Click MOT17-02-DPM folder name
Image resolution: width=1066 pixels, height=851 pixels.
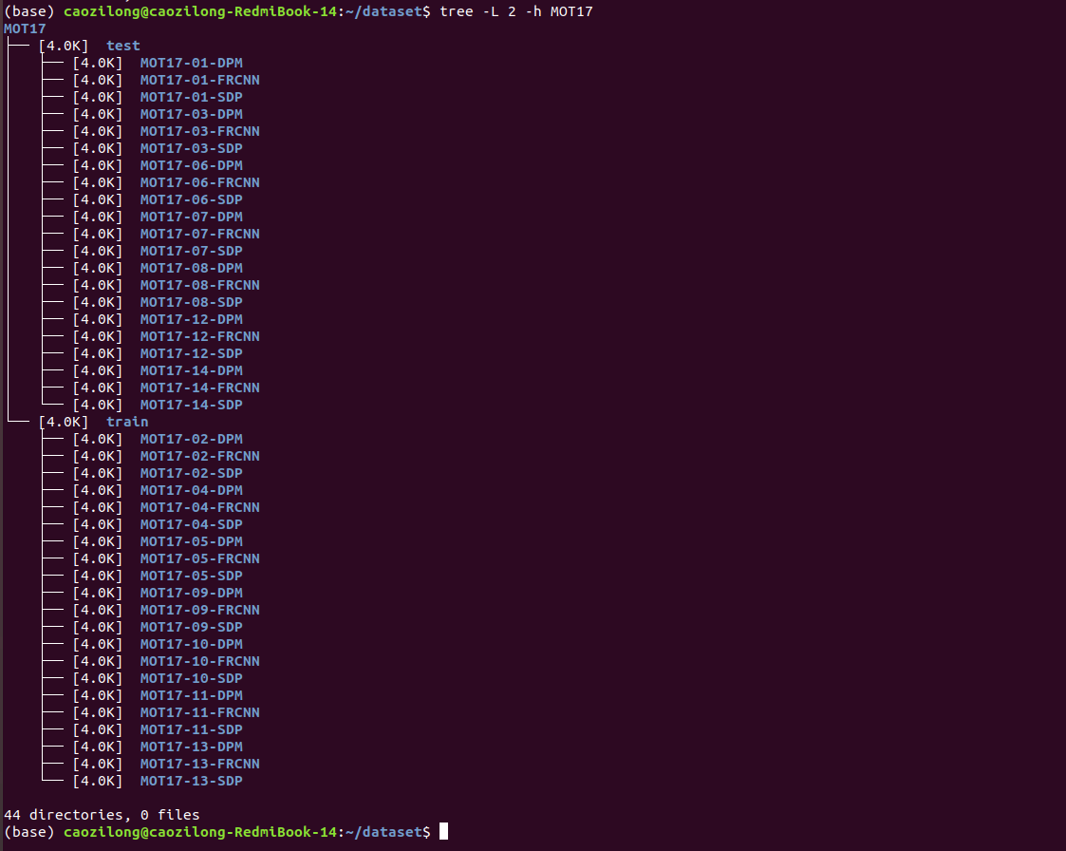pos(191,439)
